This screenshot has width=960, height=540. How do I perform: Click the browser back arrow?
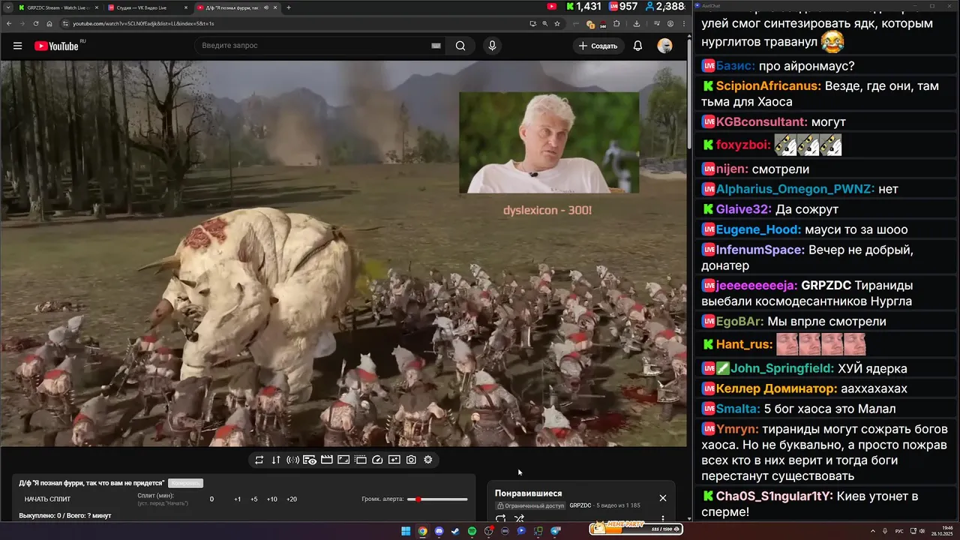(x=8, y=24)
